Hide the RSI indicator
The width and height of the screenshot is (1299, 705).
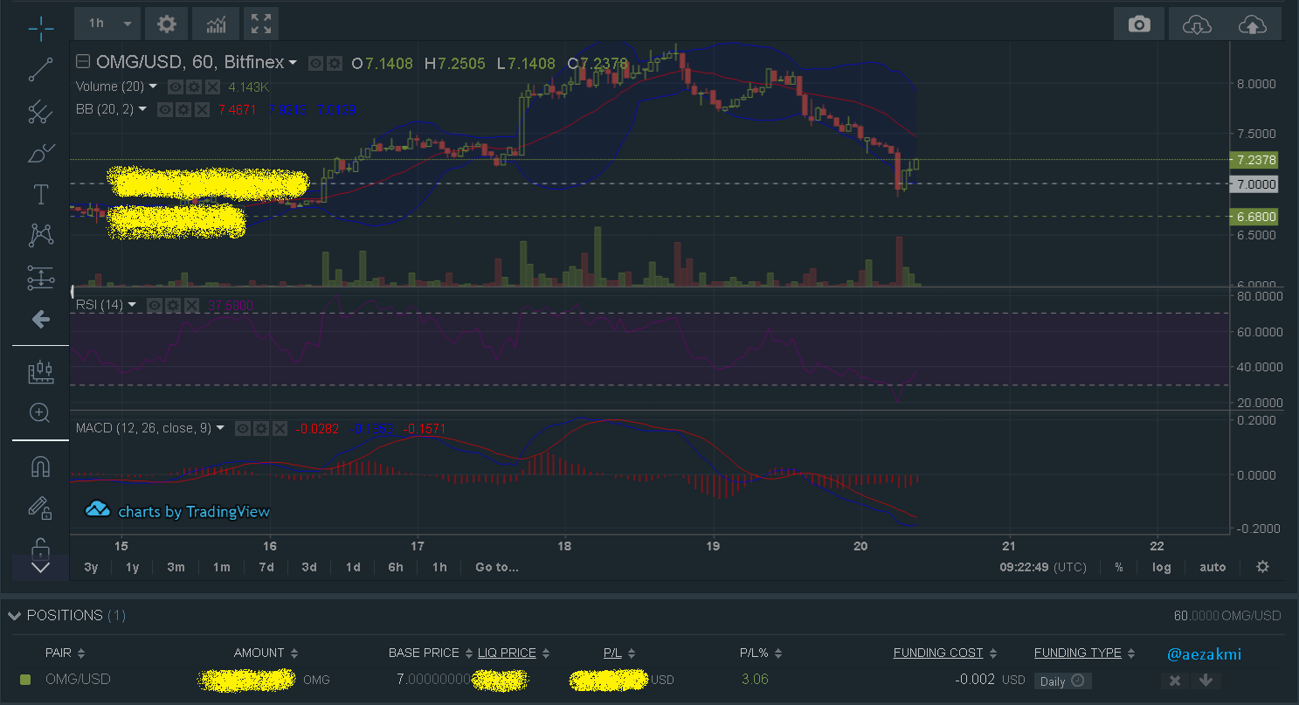coord(155,305)
